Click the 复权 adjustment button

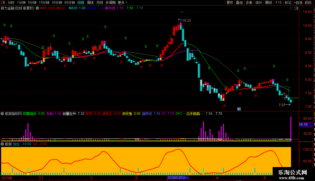point(230,3)
